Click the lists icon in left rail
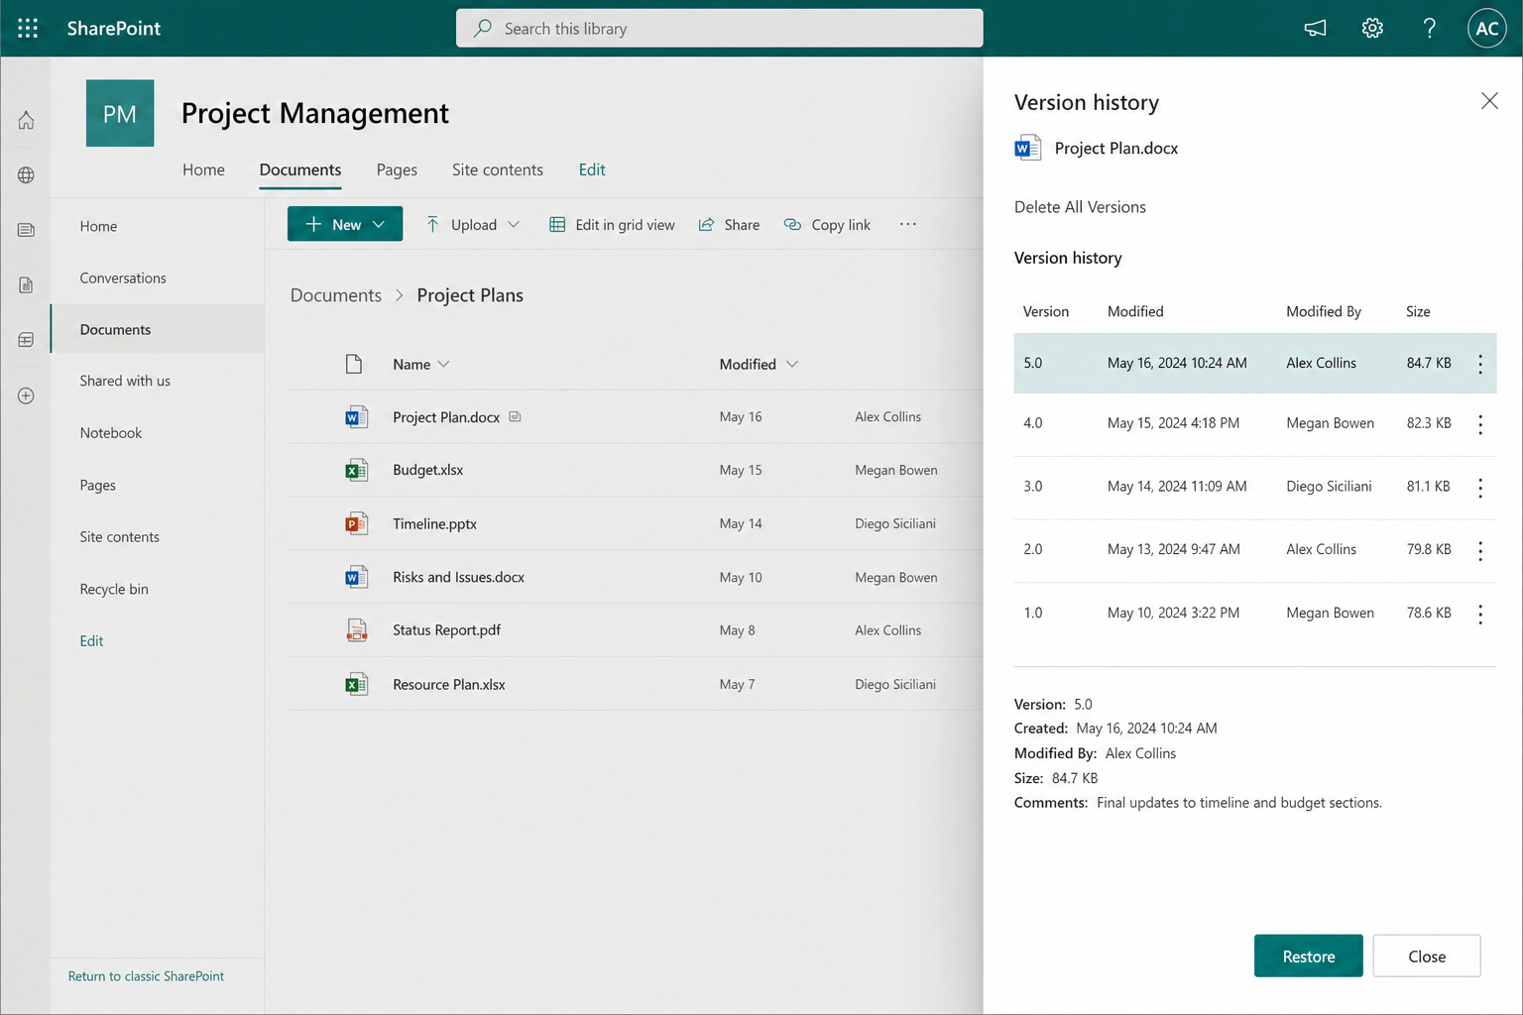Viewport: 1523px width, 1015px height. [x=26, y=340]
